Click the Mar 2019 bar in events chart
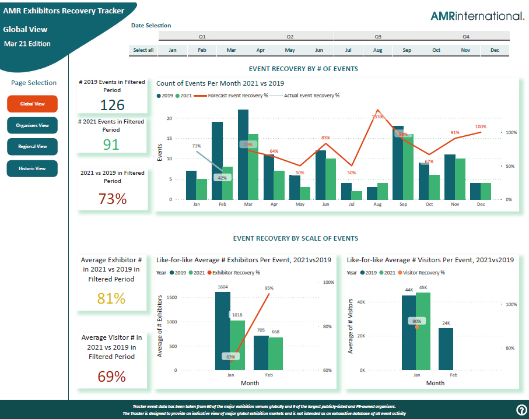Viewport: 529px width, 419px height. 243,154
